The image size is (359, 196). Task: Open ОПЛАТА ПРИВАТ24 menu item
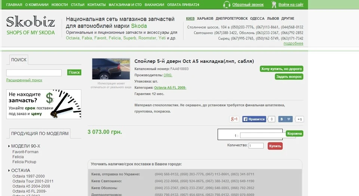coord(183,4)
